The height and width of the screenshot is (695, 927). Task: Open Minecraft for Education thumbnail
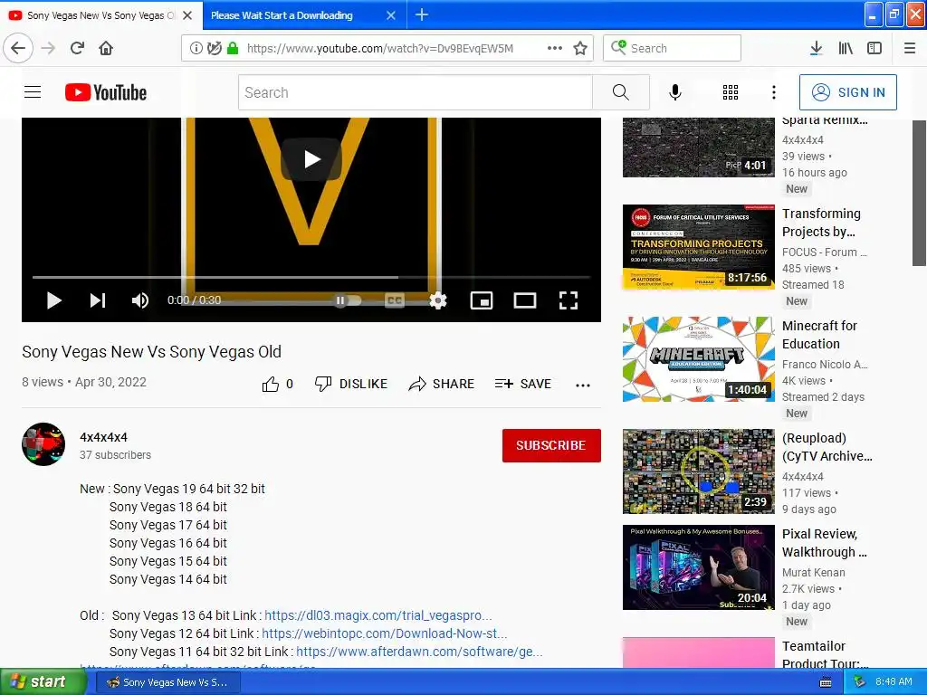pos(698,358)
